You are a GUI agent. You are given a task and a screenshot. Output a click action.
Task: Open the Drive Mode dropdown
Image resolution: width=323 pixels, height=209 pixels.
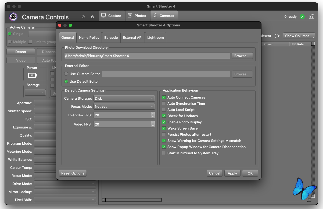65,184
